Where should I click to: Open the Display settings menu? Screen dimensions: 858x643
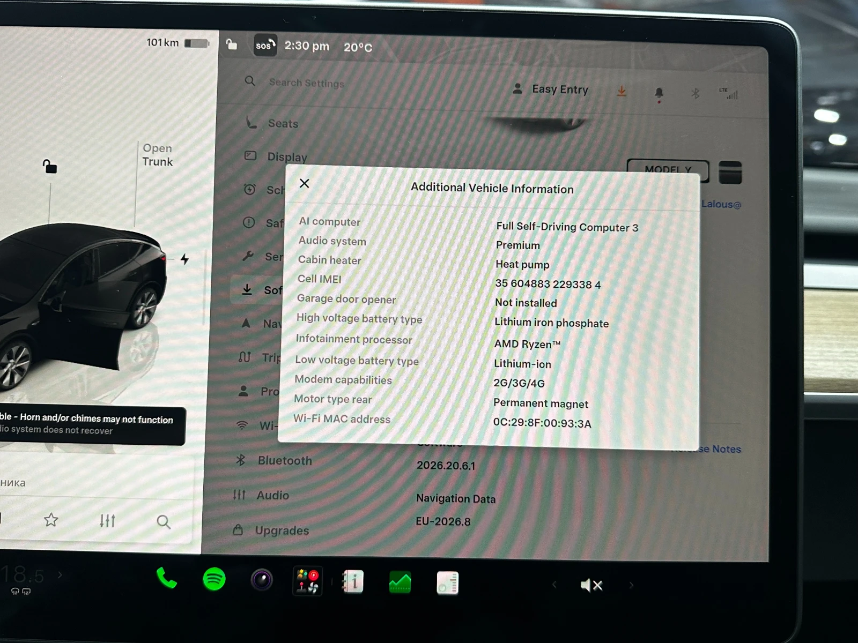pos(276,156)
